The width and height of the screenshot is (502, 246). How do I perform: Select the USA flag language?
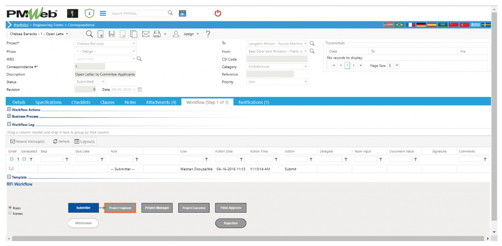click(x=388, y=24)
